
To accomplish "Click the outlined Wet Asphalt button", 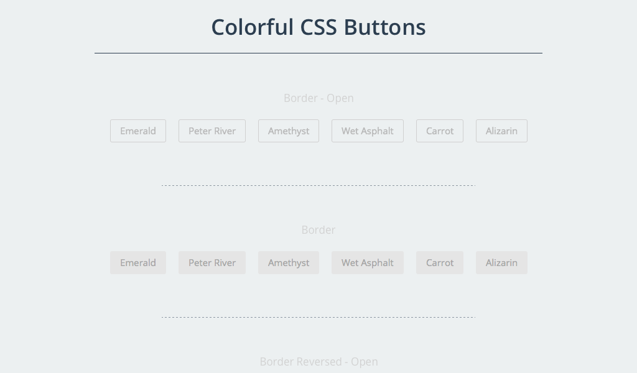I will 368,131.
